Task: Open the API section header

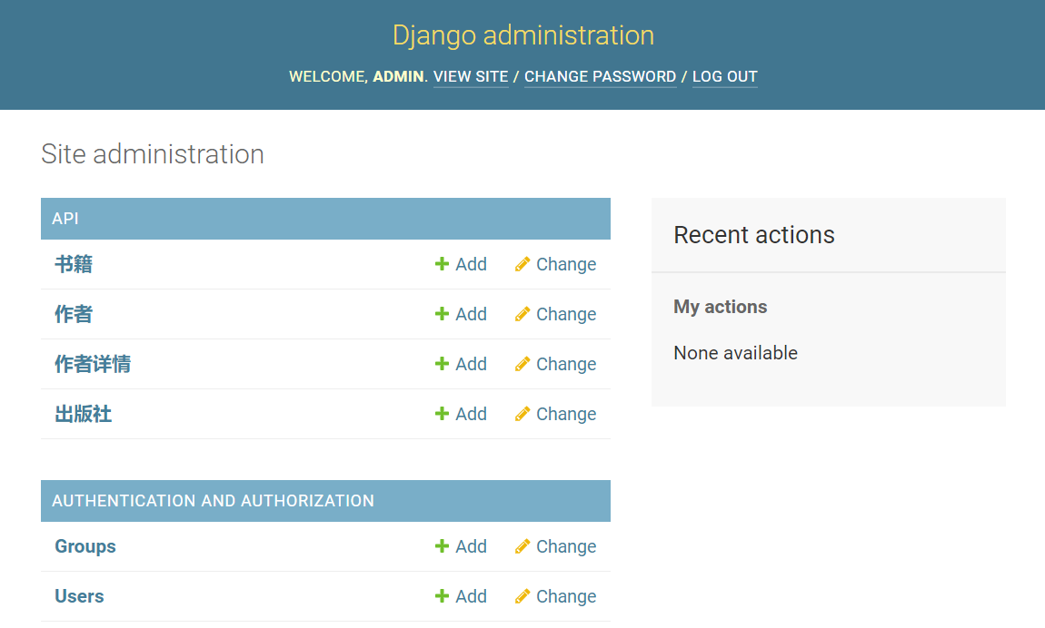Action: 65,219
